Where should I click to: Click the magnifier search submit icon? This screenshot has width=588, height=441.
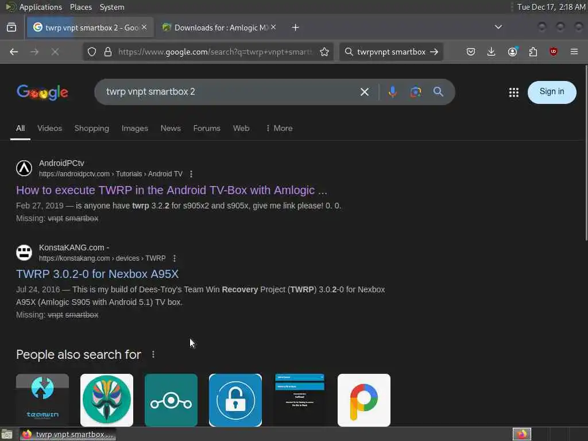(438, 92)
